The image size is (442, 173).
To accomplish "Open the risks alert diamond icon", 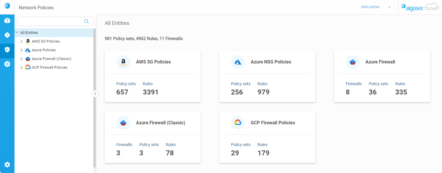I will (x=7, y=35).
